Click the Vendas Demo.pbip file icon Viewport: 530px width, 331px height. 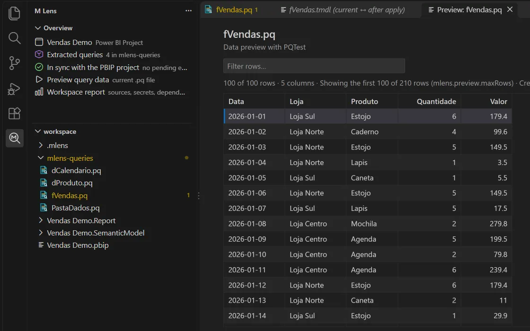coord(41,245)
